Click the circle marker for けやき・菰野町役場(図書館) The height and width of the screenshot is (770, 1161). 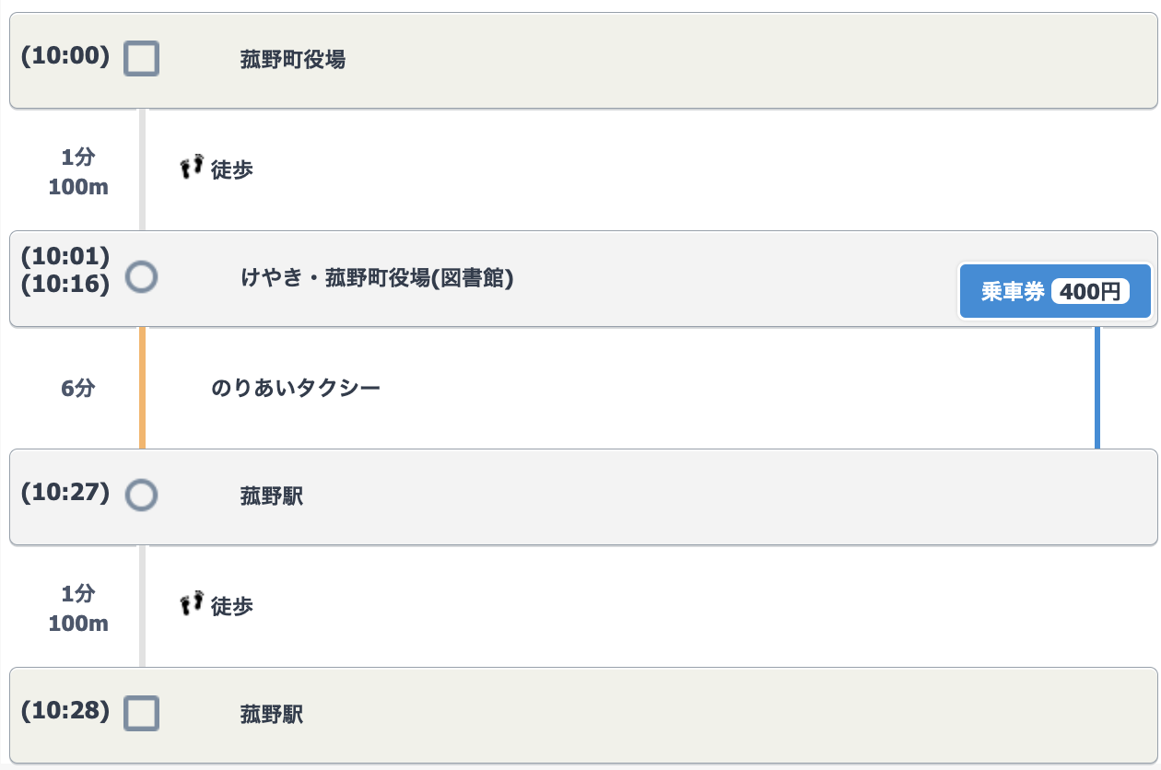141,275
